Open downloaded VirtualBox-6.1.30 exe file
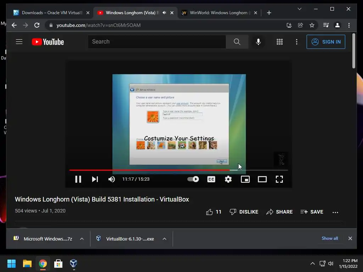363x272 pixels. click(125, 239)
